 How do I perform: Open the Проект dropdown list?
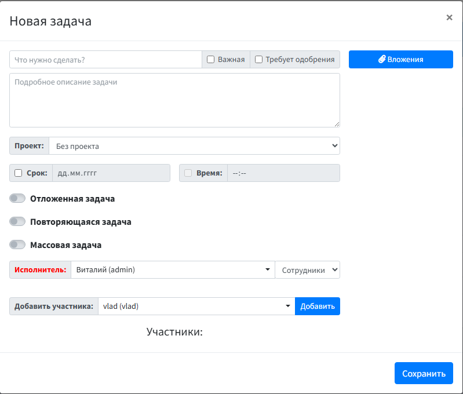[194, 146]
